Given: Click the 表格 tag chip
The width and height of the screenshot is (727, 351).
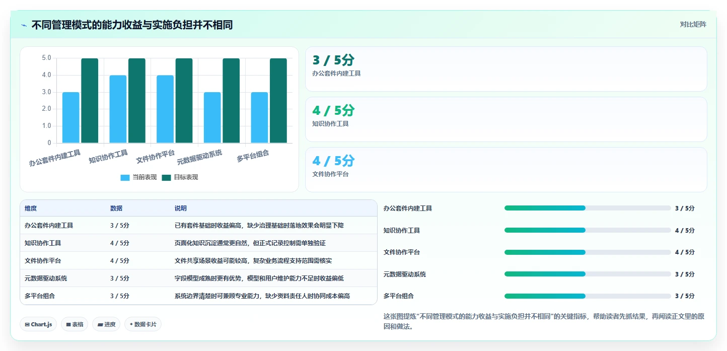Looking at the screenshot, I should tap(75, 324).
